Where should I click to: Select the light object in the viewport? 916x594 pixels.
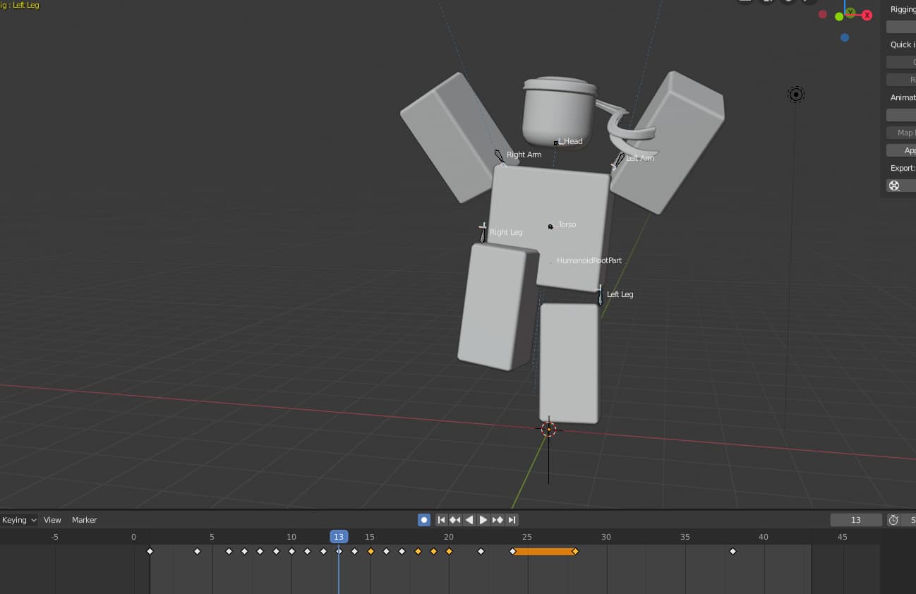click(x=796, y=95)
